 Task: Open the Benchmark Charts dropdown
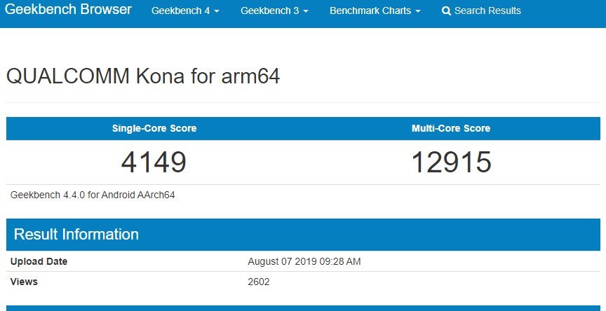tap(375, 11)
